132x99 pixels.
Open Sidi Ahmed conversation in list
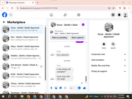point(22,66)
